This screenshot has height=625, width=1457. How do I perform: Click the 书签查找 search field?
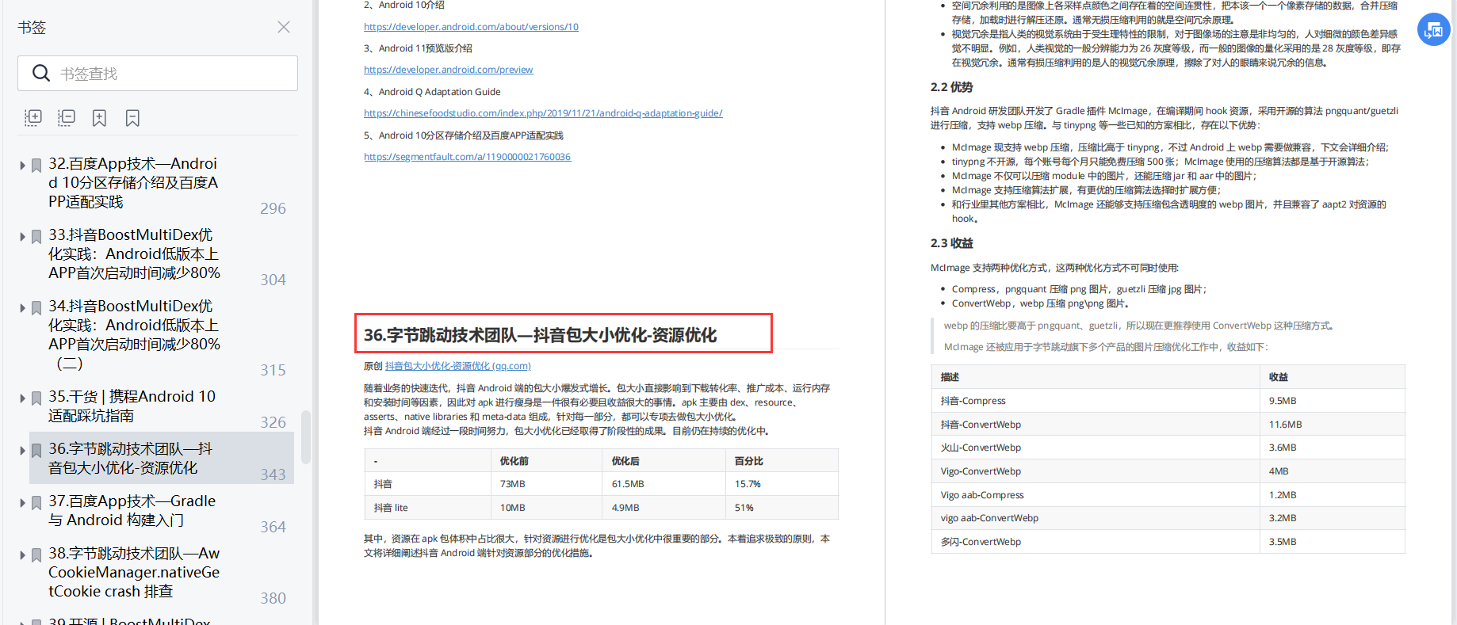click(x=158, y=74)
